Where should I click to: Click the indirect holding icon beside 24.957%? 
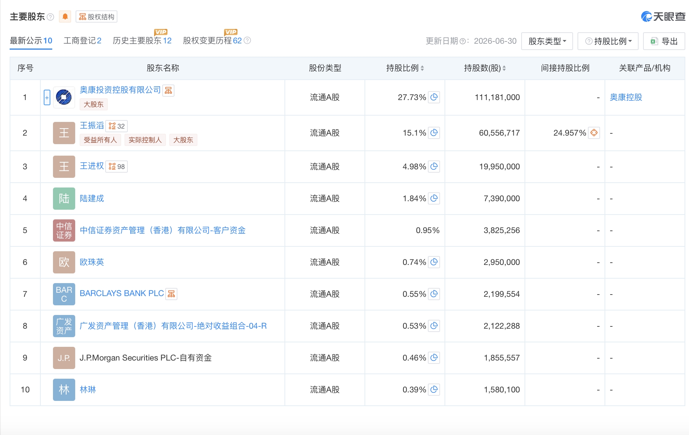tap(594, 133)
